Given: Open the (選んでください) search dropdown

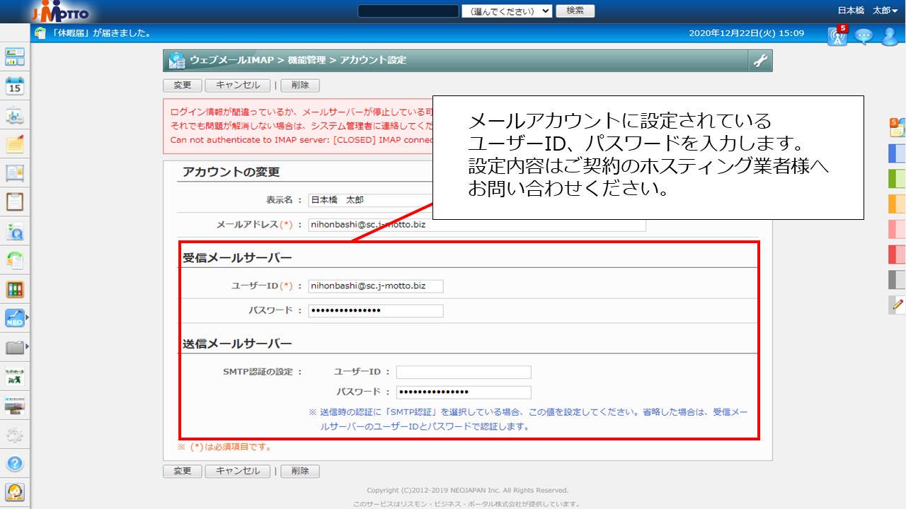Looking at the screenshot, I should pos(506,11).
